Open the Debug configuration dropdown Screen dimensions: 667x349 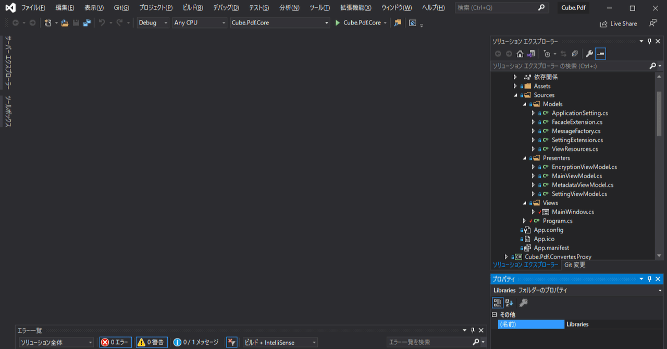pos(153,23)
